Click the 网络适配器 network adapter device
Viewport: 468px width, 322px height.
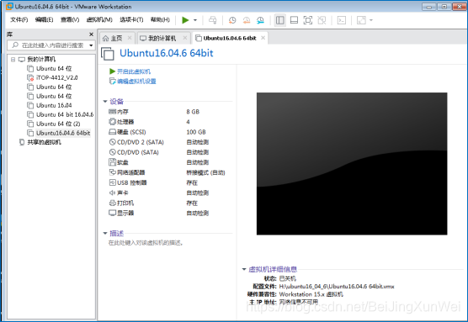click(127, 172)
